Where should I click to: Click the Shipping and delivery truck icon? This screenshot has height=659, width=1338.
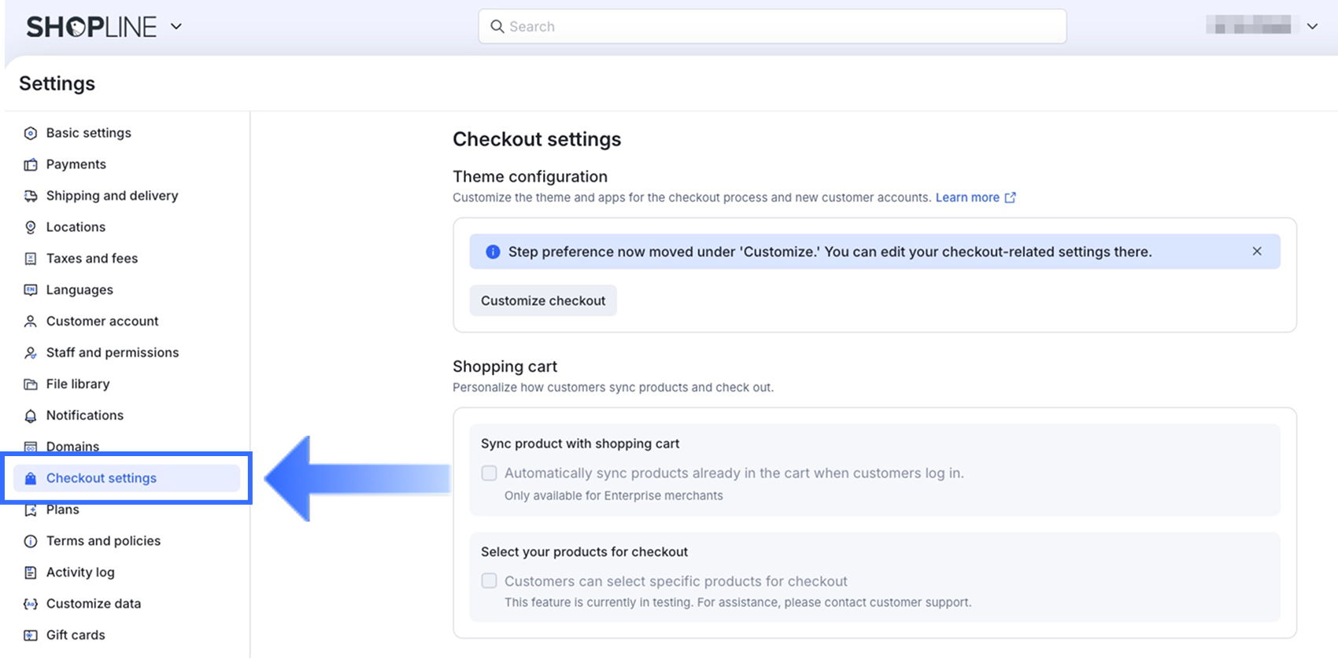tap(31, 196)
